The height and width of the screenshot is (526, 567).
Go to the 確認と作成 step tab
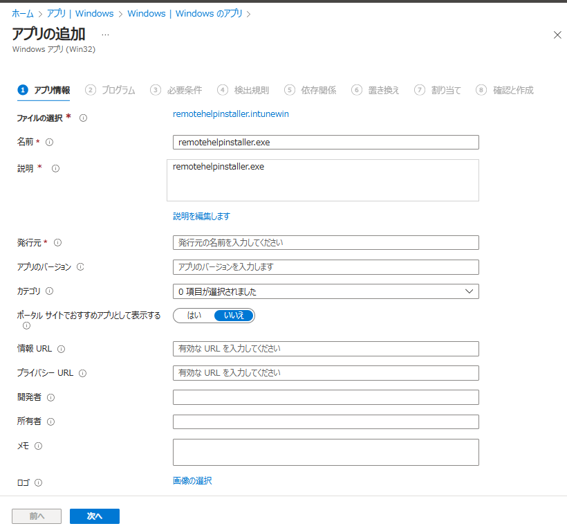505,90
